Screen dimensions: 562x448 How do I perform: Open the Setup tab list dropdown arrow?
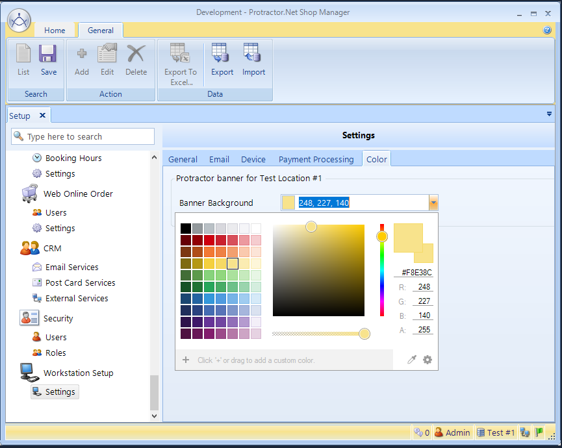(x=549, y=114)
